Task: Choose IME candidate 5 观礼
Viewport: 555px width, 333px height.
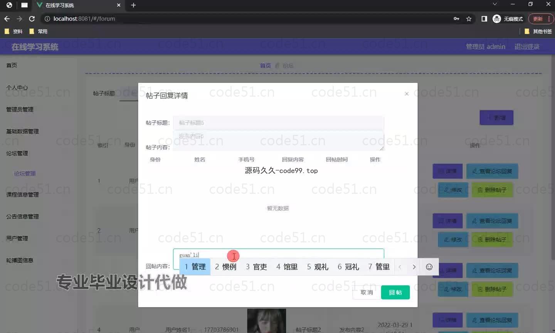Action: tap(318, 267)
